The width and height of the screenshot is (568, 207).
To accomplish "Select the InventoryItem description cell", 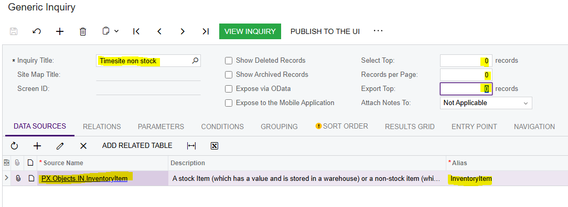I will click(x=307, y=178).
